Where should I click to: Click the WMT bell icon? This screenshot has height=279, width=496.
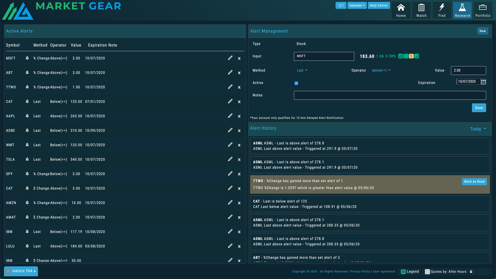pos(27,145)
